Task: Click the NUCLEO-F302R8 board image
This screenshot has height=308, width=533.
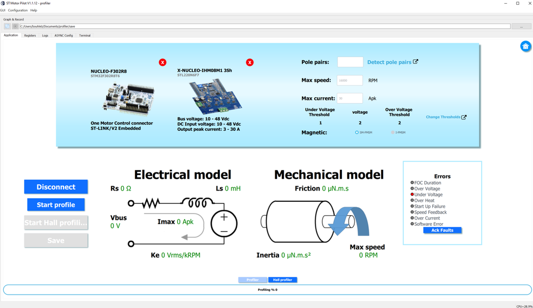Action: pos(129,99)
